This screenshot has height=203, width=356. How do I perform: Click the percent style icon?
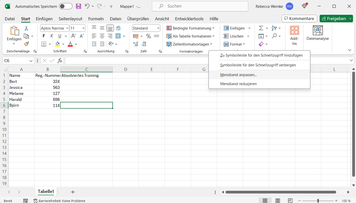149,36
